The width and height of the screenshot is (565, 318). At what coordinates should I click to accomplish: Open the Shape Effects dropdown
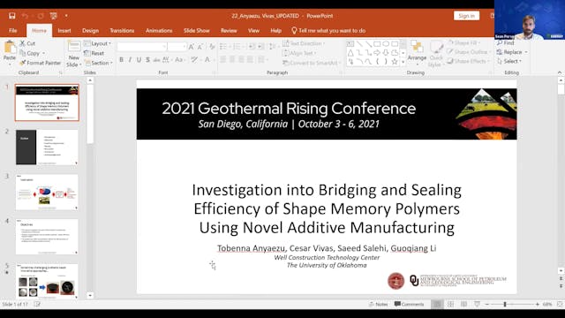click(469, 61)
